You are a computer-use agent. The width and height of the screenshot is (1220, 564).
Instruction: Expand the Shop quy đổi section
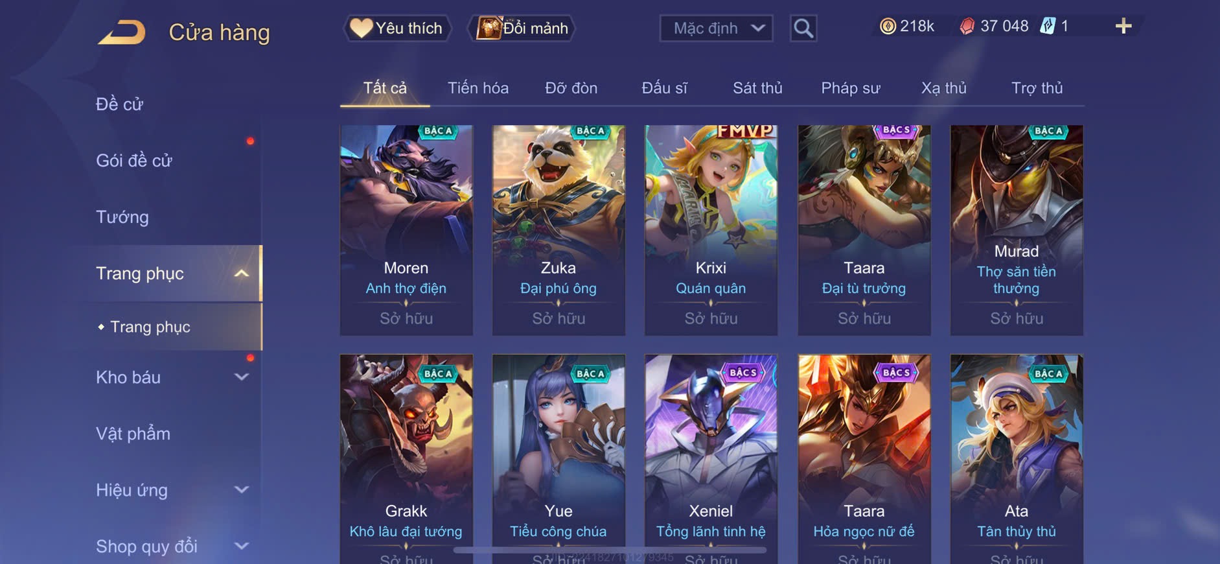(x=241, y=546)
